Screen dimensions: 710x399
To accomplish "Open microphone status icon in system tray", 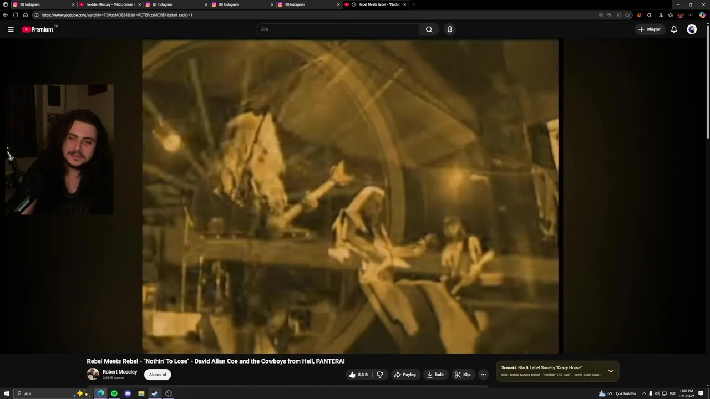I will click(651, 393).
